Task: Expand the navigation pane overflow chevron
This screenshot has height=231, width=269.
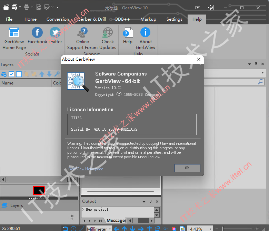Action: coord(72,217)
